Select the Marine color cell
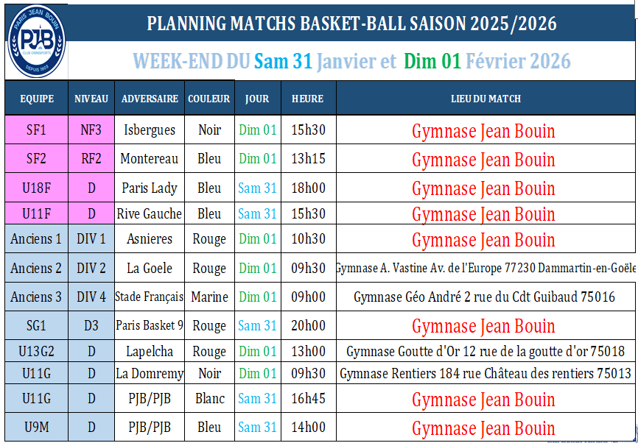The height and width of the screenshot is (443, 638). pos(209,297)
